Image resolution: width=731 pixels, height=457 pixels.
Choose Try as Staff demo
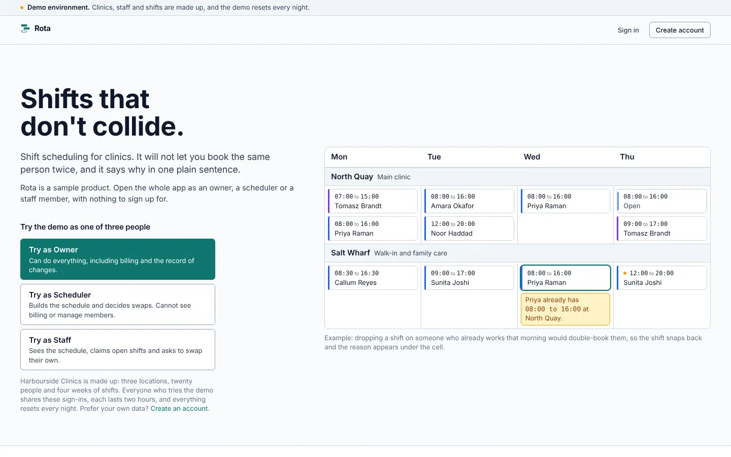(118, 349)
